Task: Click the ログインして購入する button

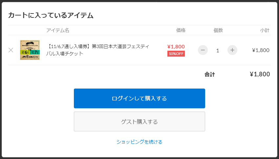Action: click(x=139, y=98)
